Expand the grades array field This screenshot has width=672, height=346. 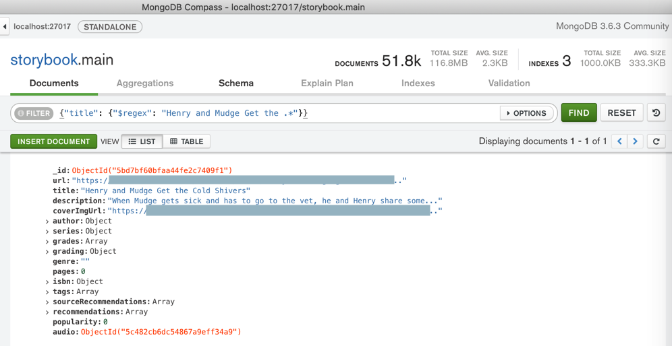(47, 242)
